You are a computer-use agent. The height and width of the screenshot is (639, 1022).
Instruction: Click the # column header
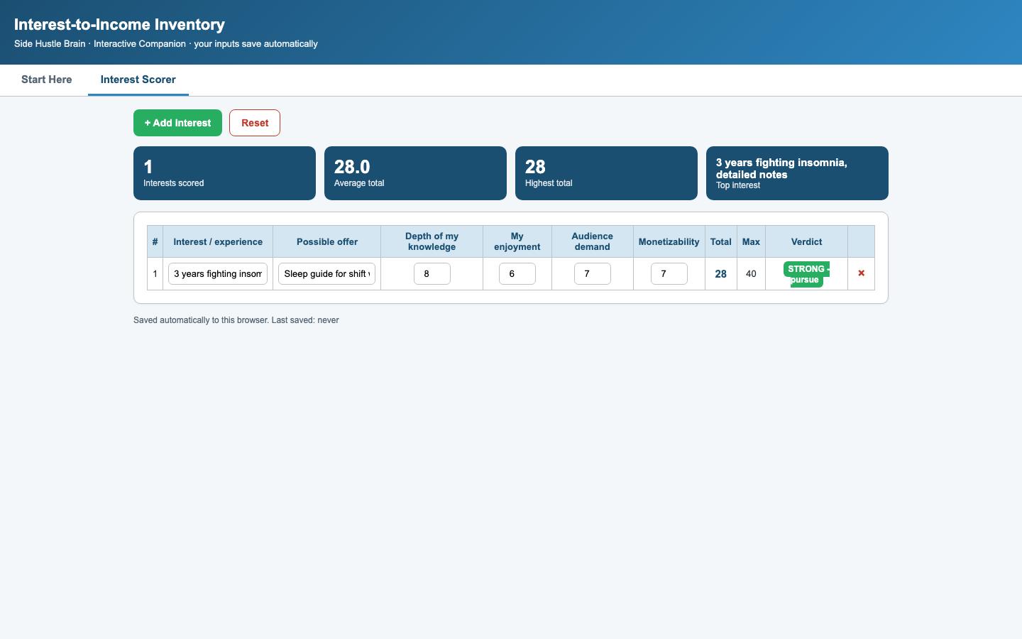pos(155,241)
